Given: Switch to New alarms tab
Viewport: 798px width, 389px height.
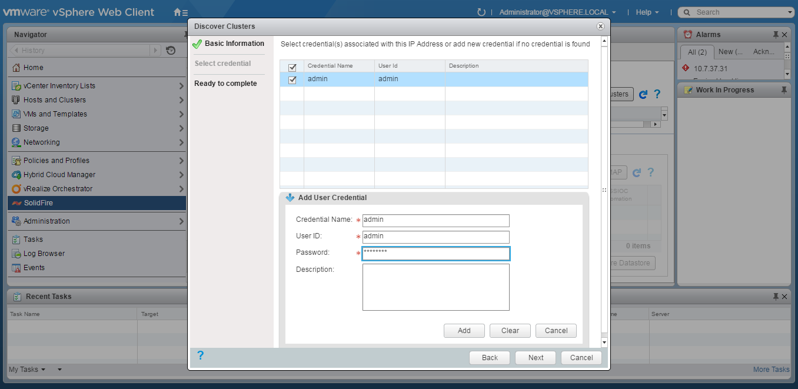Looking at the screenshot, I should (x=730, y=52).
